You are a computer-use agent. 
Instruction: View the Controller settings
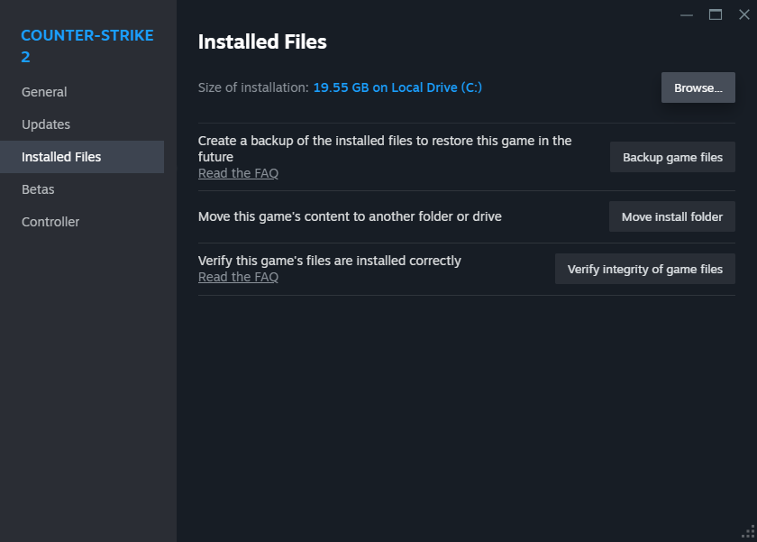tap(50, 221)
